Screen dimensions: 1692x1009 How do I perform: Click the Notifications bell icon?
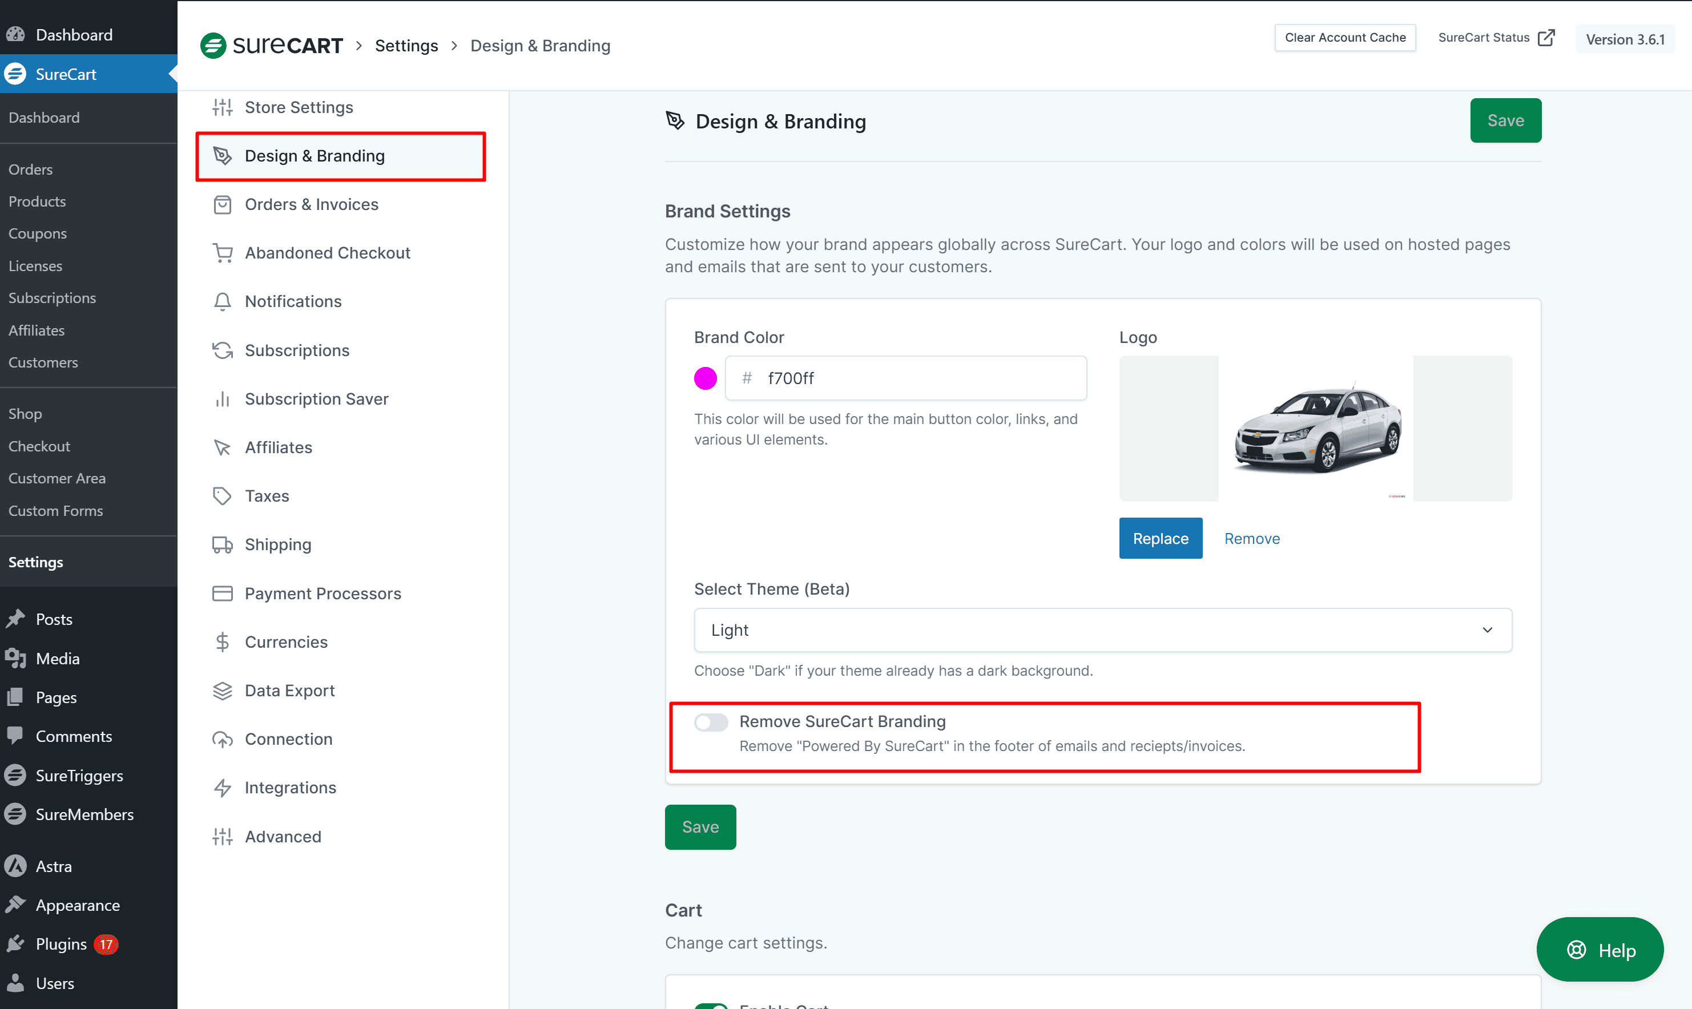(221, 301)
